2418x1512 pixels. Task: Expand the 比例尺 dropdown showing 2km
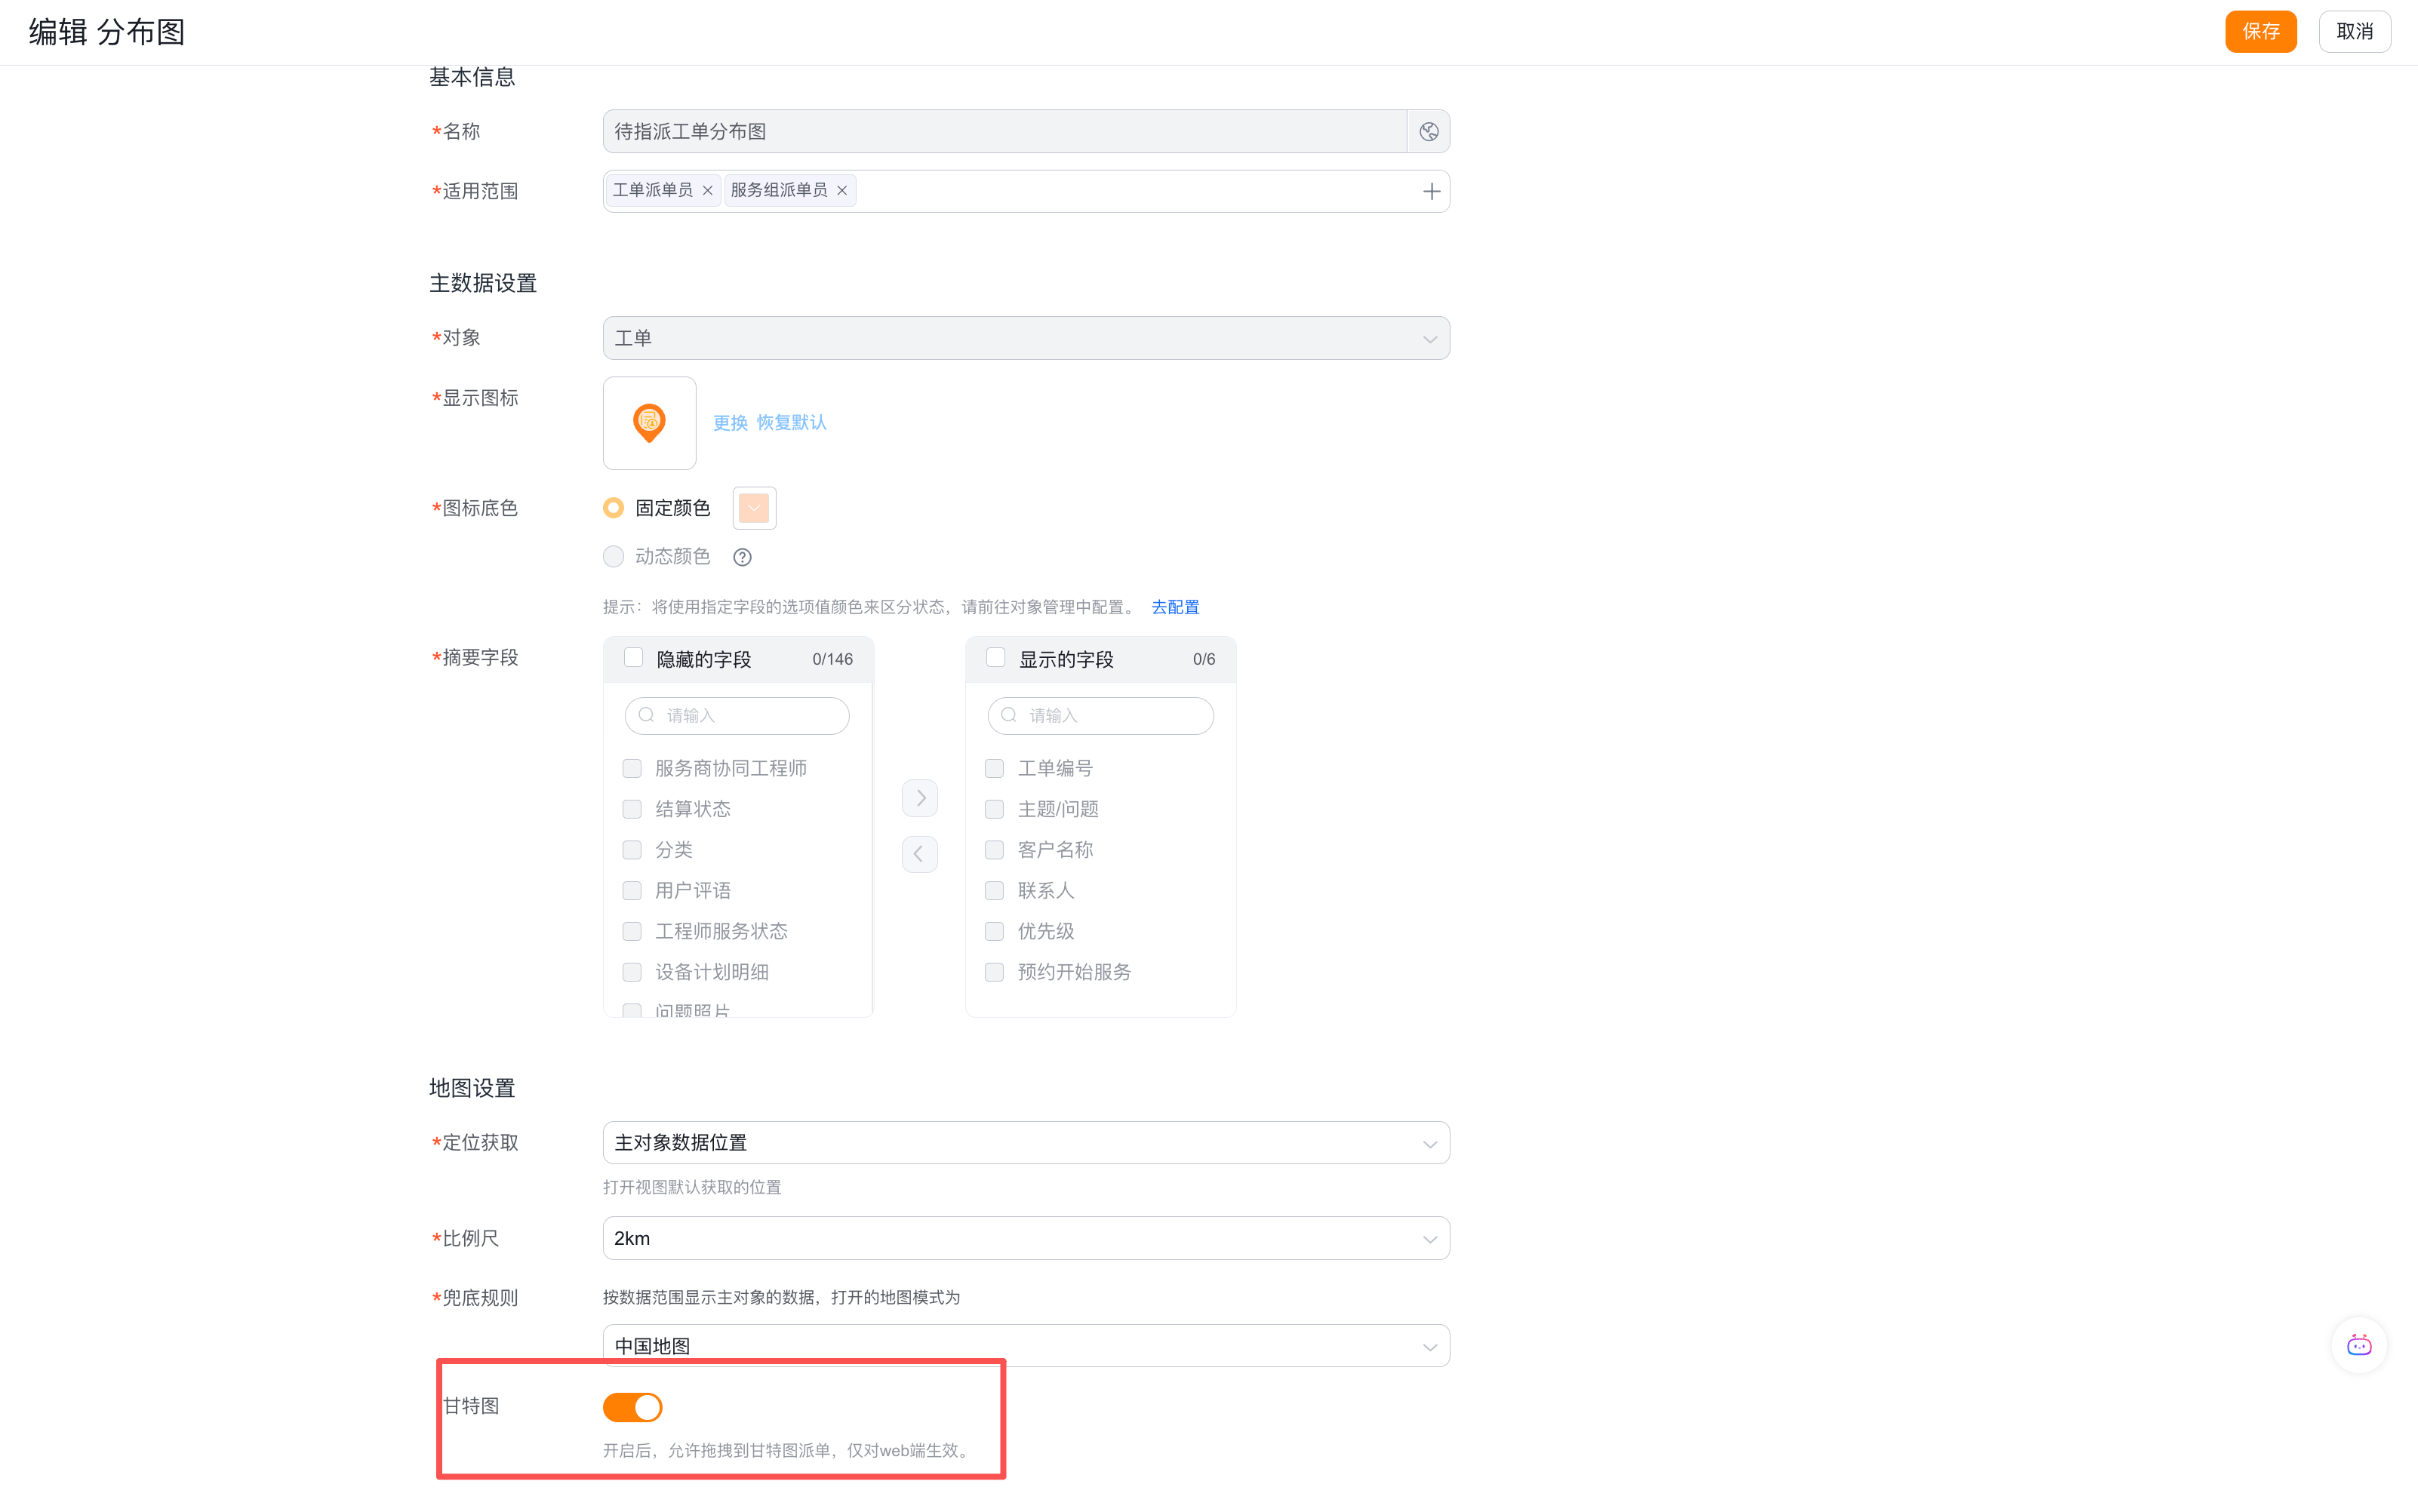(x=1026, y=1238)
